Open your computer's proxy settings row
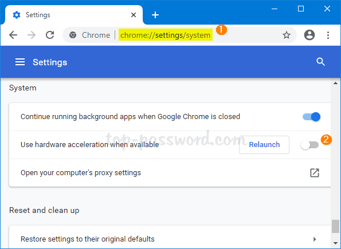The image size is (341, 249). pyautogui.click(x=170, y=173)
